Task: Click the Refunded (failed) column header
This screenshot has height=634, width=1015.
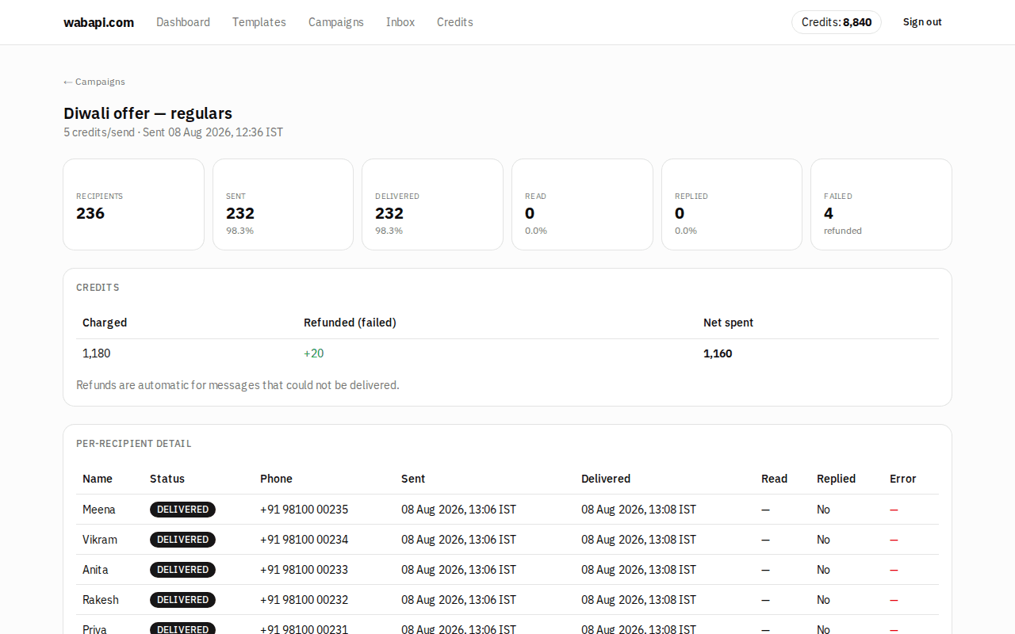Action: 350,323
